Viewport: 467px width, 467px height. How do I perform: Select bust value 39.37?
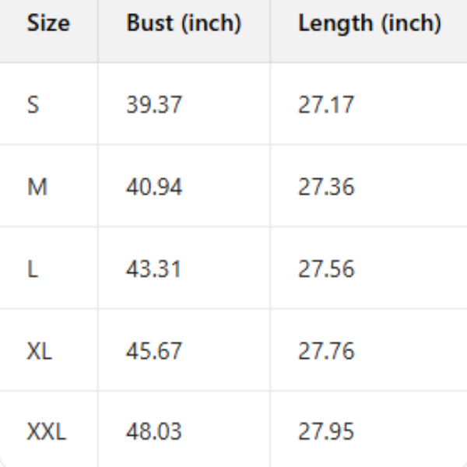click(154, 104)
